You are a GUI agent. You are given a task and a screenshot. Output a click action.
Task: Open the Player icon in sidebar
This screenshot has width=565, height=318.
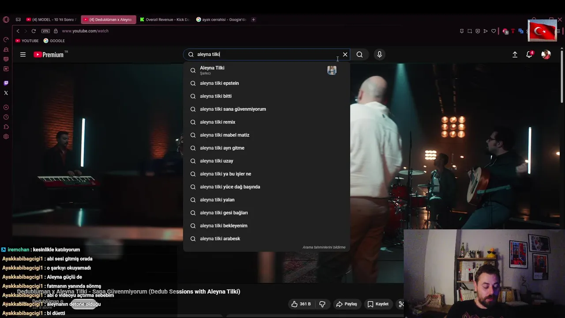point(6,107)
